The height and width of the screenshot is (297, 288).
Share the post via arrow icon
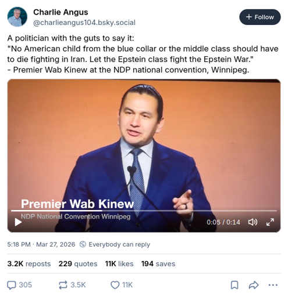(x=254, y=285)
